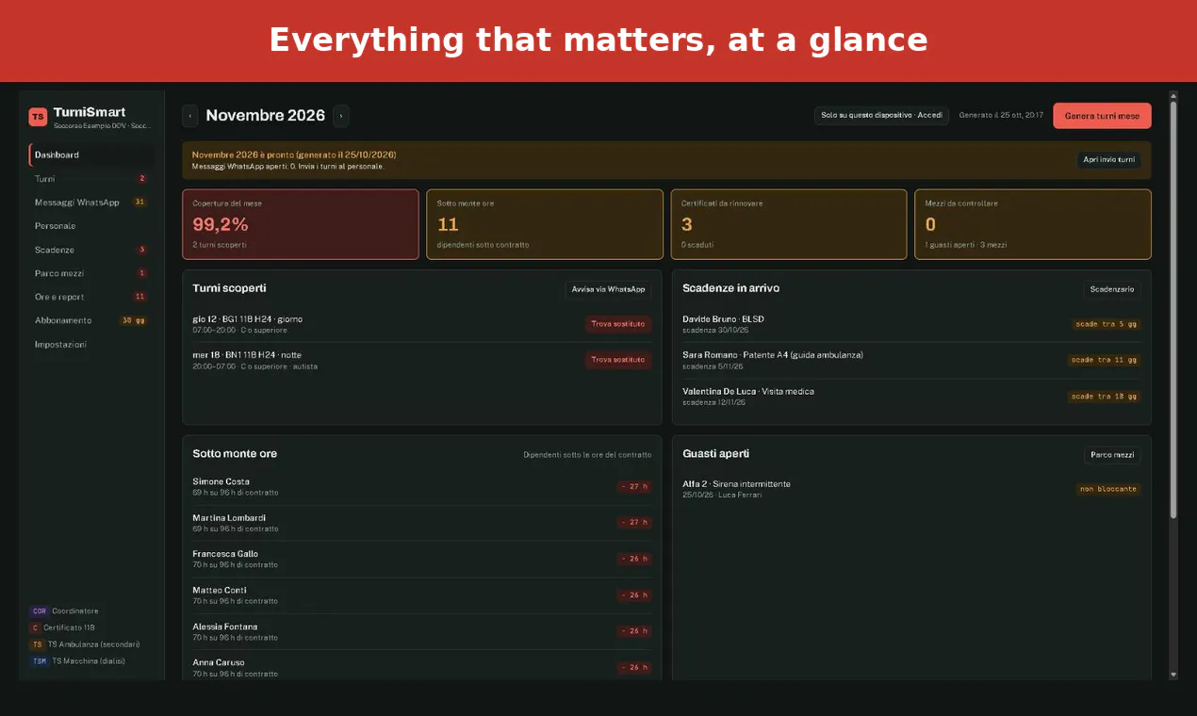Open Turni in the sidebar
The image size is (1197, 716).
point(90,178)
